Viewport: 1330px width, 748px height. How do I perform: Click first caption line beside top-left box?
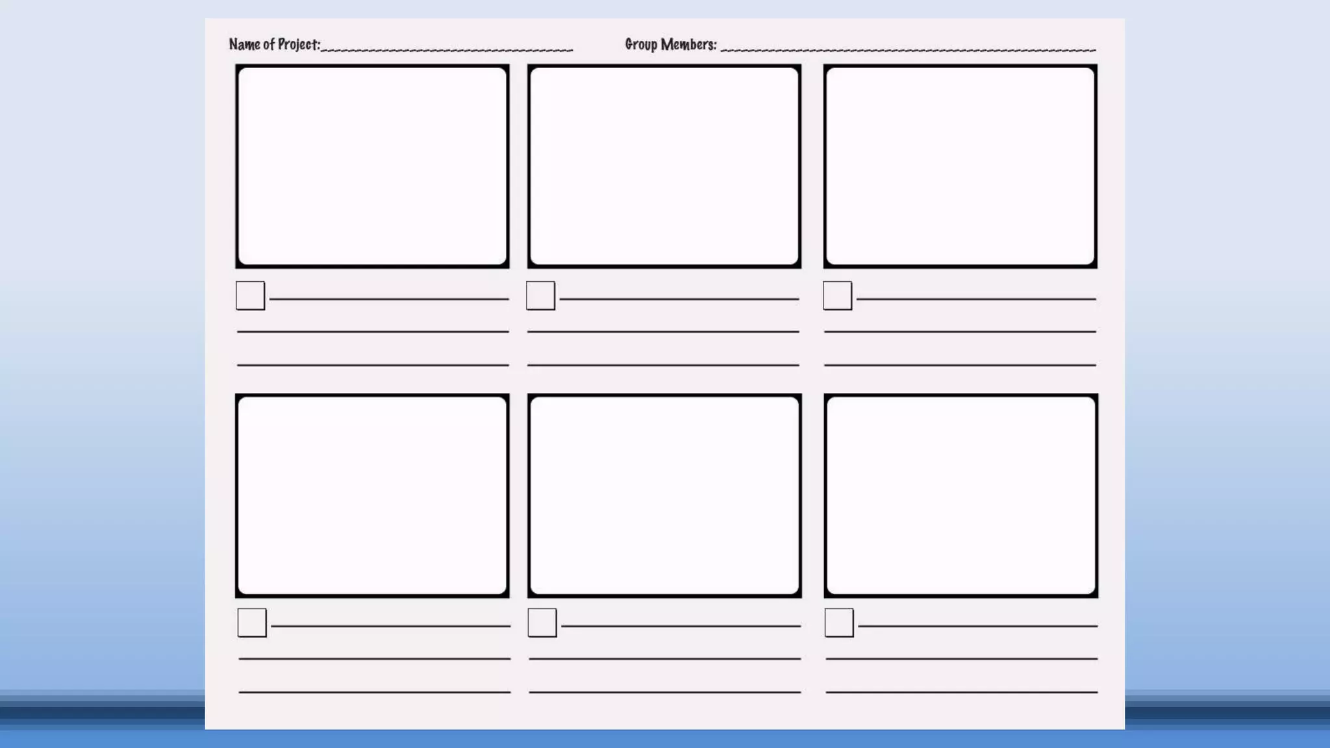388,297
